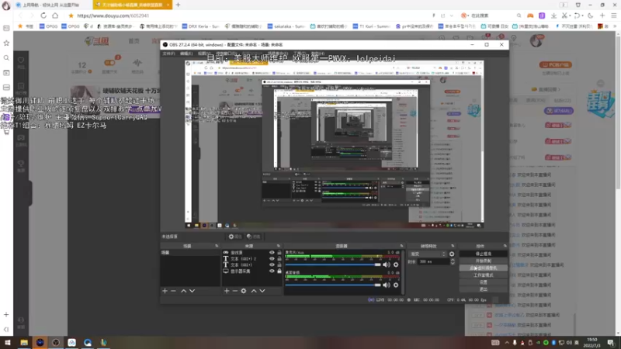
Task: Show hidden system tray icons
Action: [x=507, y=343]
